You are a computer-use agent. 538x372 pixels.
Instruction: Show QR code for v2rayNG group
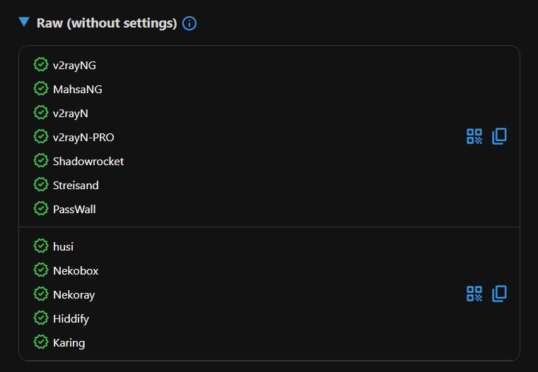click(474, 136)
